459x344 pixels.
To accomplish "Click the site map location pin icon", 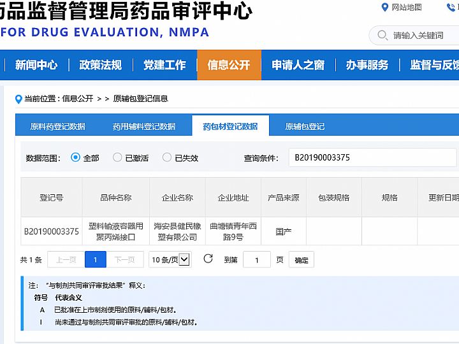I will point(384,8).
